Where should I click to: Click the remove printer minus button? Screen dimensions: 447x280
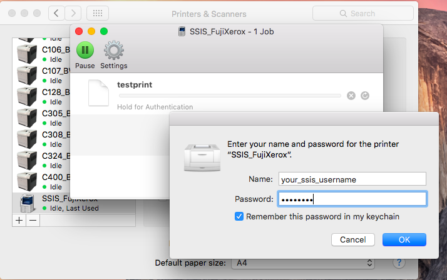[x=33, y=220]
